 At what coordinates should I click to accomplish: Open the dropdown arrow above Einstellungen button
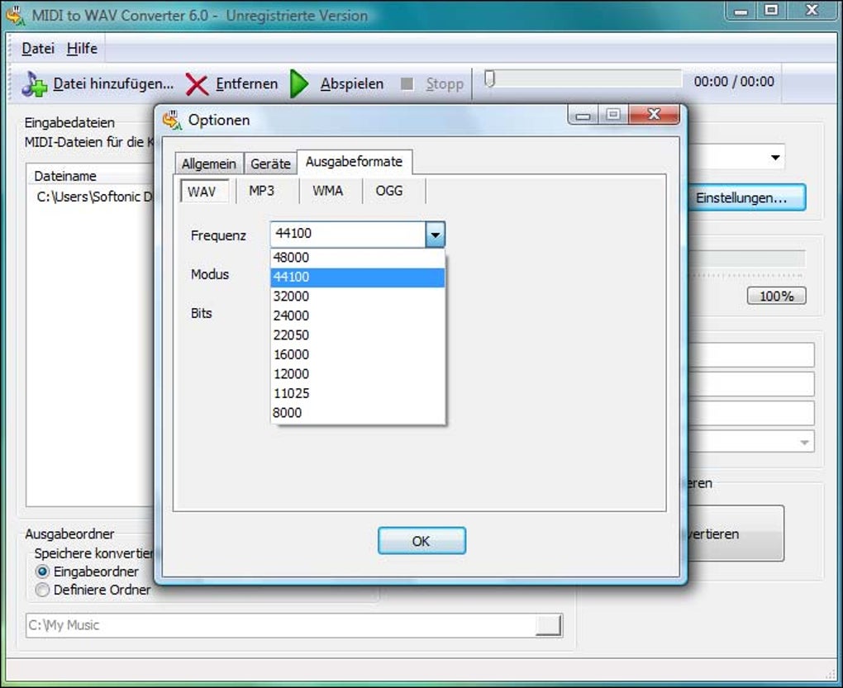pos(774,158)
